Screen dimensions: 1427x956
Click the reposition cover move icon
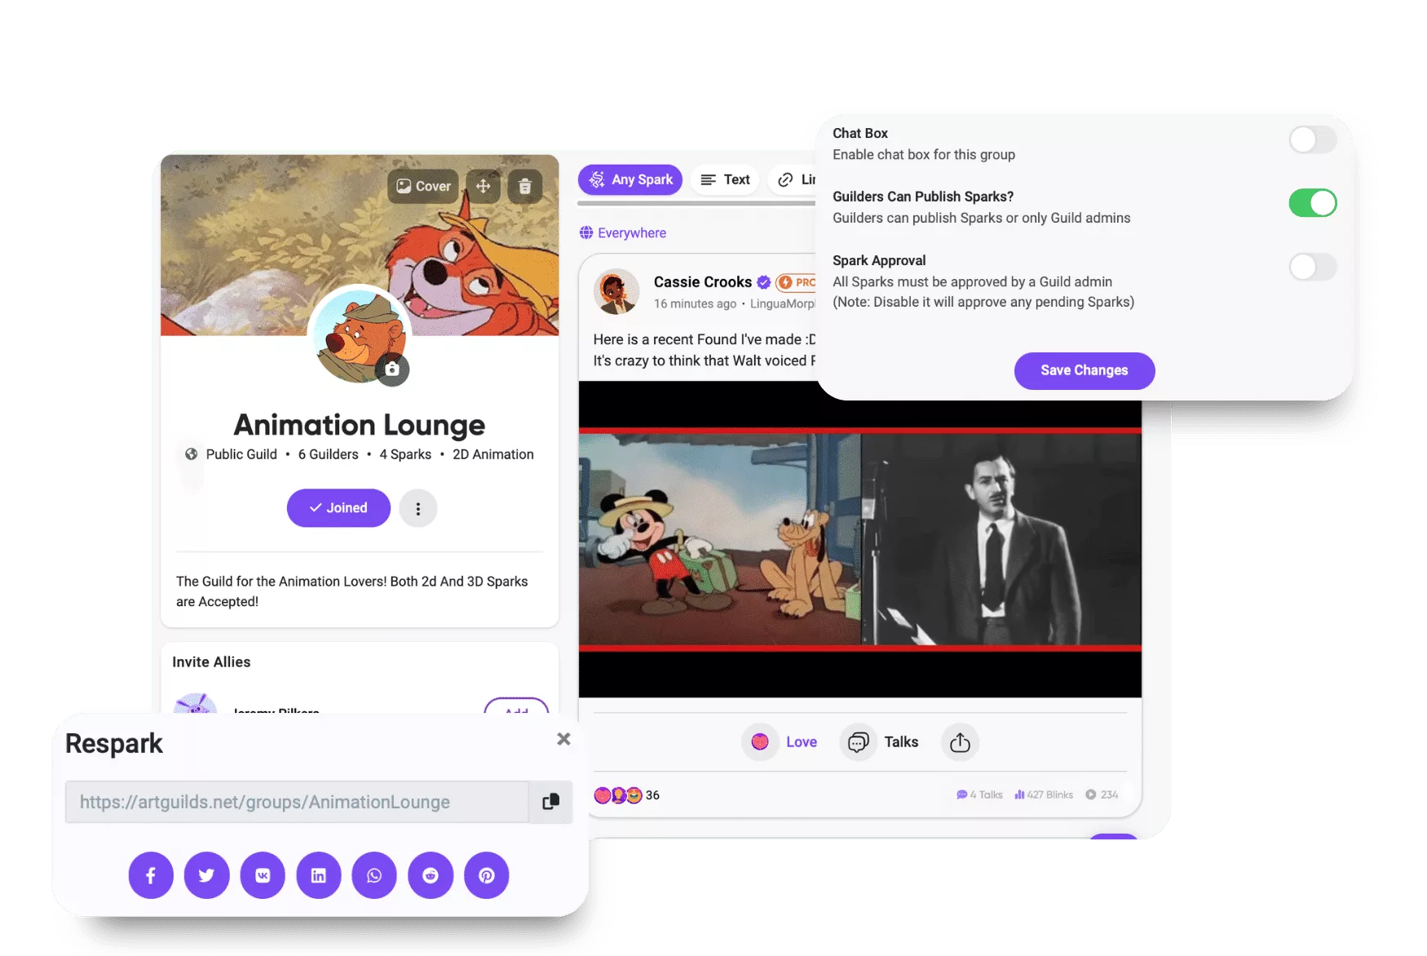484,187
